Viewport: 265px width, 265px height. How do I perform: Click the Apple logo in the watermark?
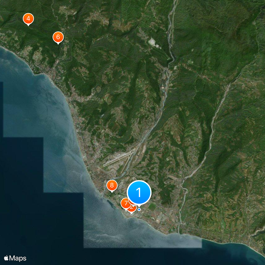click(x=6, y=258)
